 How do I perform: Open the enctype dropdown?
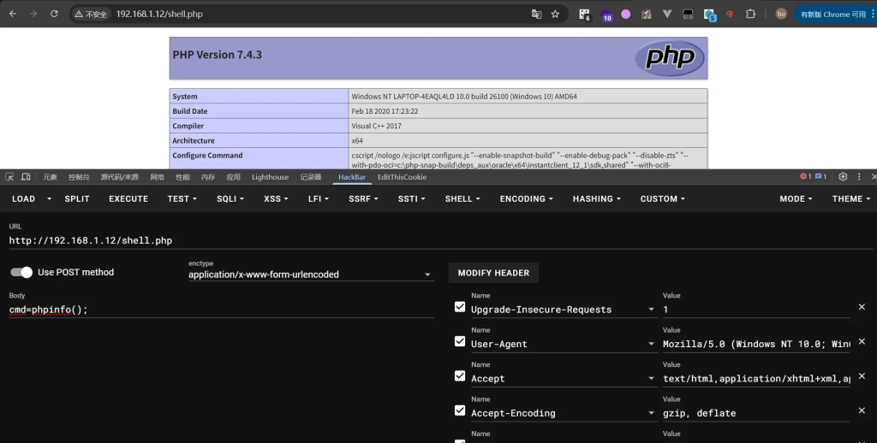pos(310,275)
